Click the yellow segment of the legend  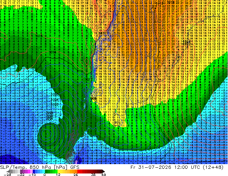(x=59, y=171)
